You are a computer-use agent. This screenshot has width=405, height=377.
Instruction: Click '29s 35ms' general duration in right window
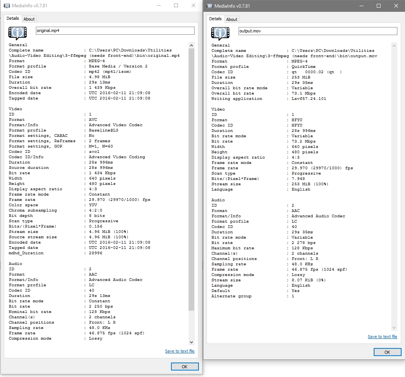[x=302, y=82]
